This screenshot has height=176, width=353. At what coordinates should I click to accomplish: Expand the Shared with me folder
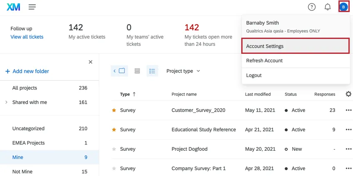(x=6, y=102)
